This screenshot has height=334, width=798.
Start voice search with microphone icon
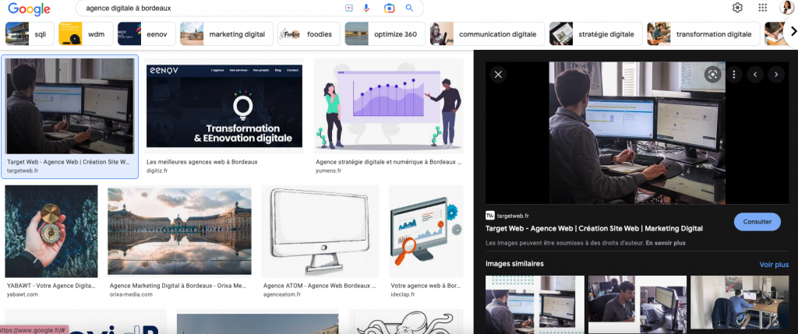click(366, 8)
